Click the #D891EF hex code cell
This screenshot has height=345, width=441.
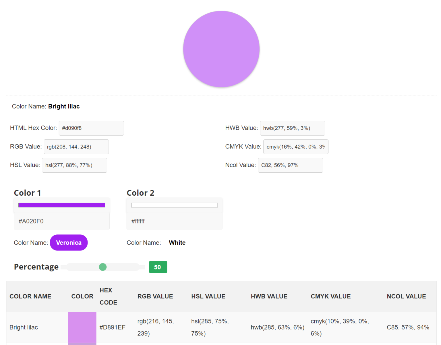point(112,327)
